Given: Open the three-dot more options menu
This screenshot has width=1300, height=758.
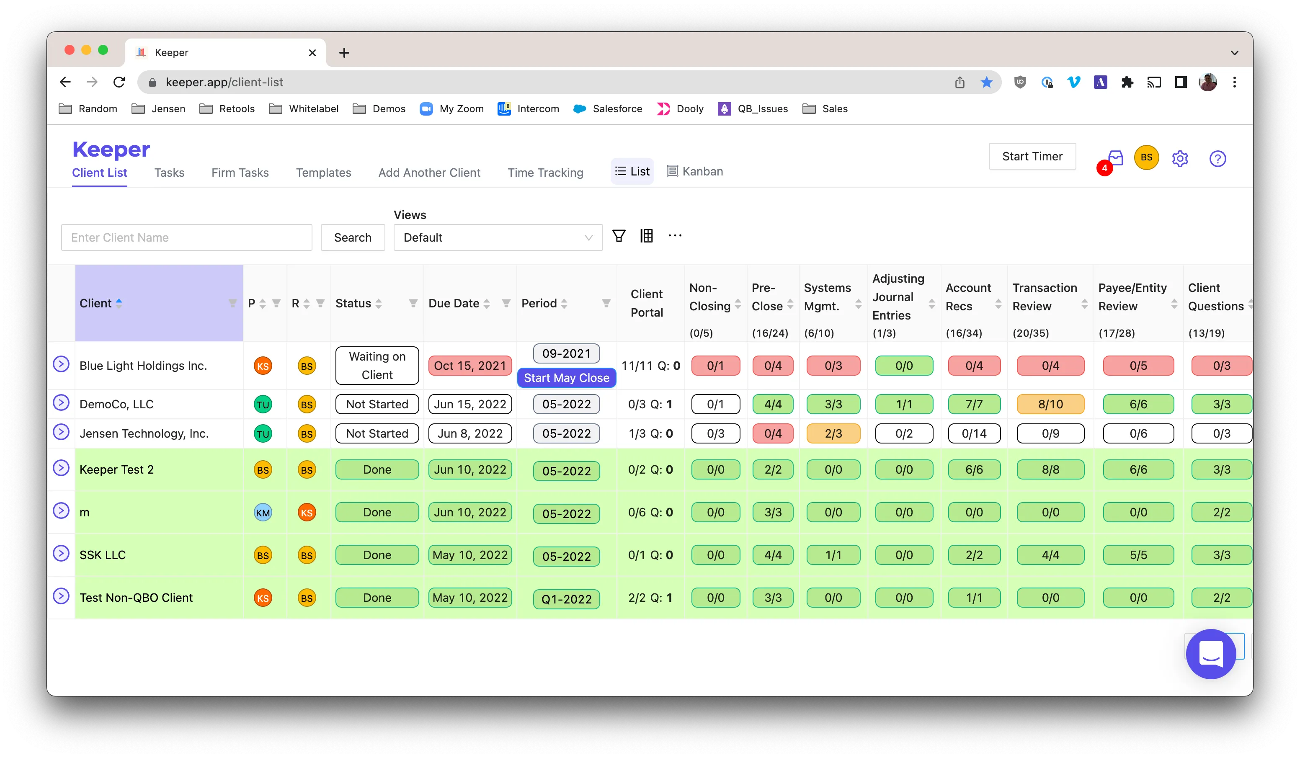Looking at the screenshot, I should (675, 236).
